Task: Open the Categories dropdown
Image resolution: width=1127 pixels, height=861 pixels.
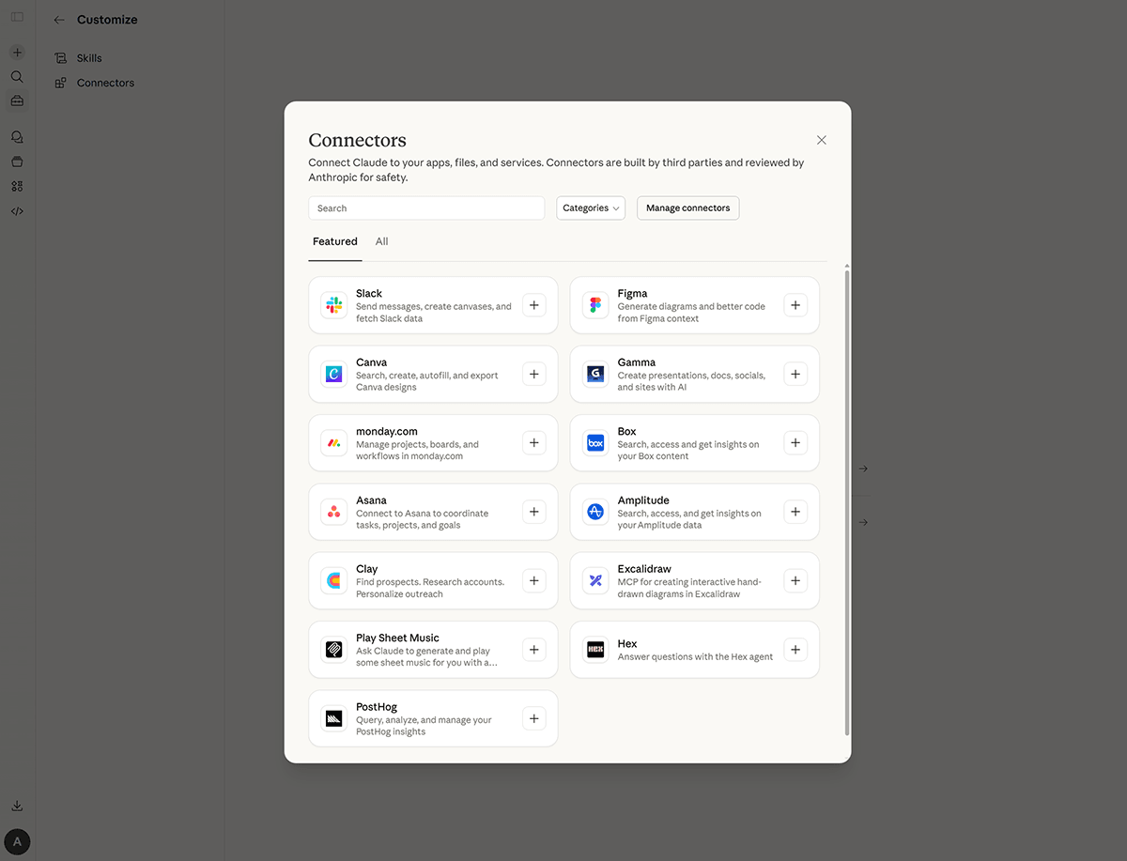Action: click(591, 208)
